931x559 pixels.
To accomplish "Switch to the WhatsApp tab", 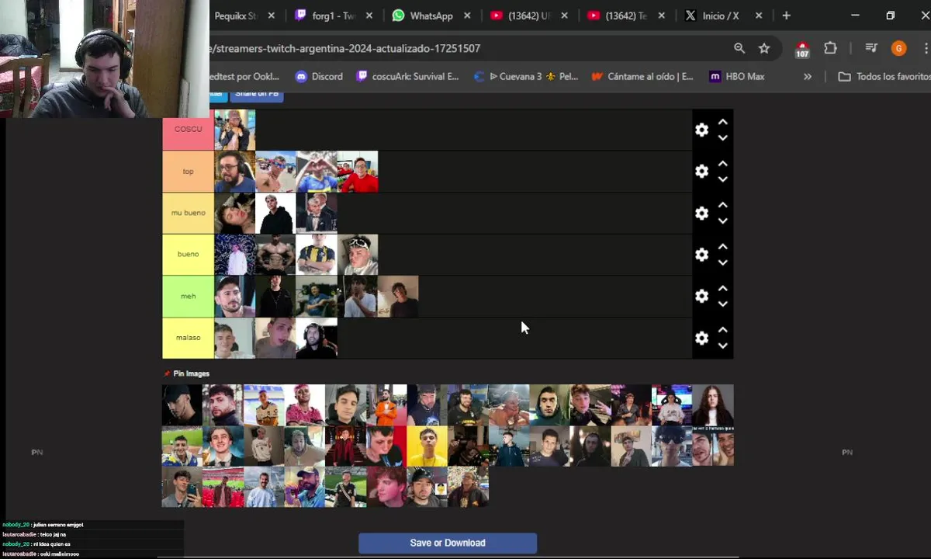I will [x=431, y=16].
